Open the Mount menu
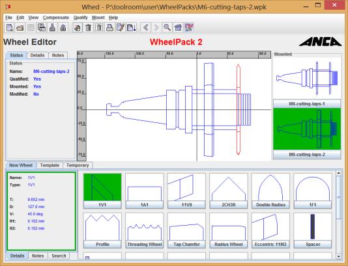Image resolution: width=348 pixels, height=266 pixels. [x=98, y=18]
